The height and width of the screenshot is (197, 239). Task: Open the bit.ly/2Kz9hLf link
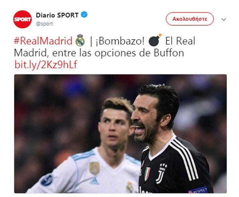pyautogui.click(x=46, y=64)
